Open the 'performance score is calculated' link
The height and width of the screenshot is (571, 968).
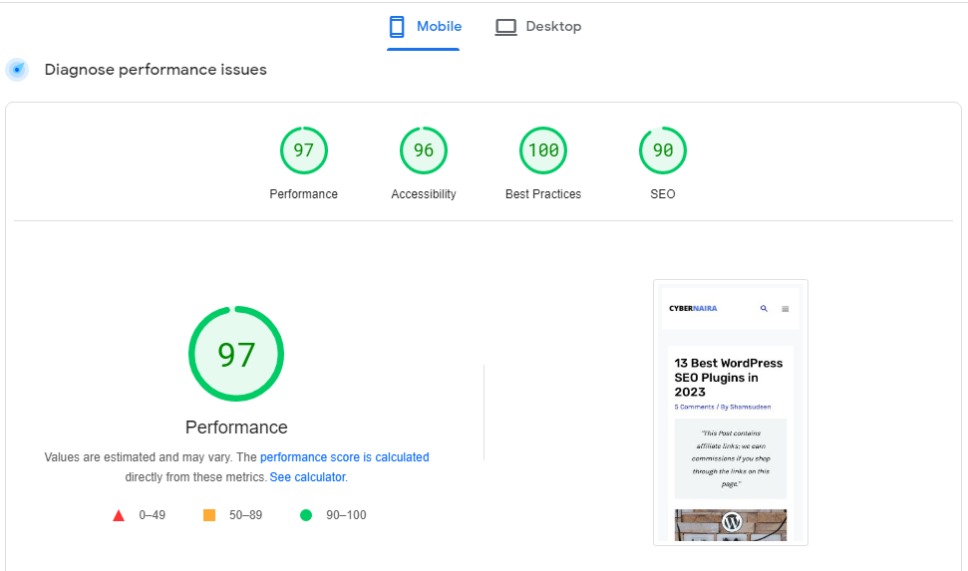345,457
